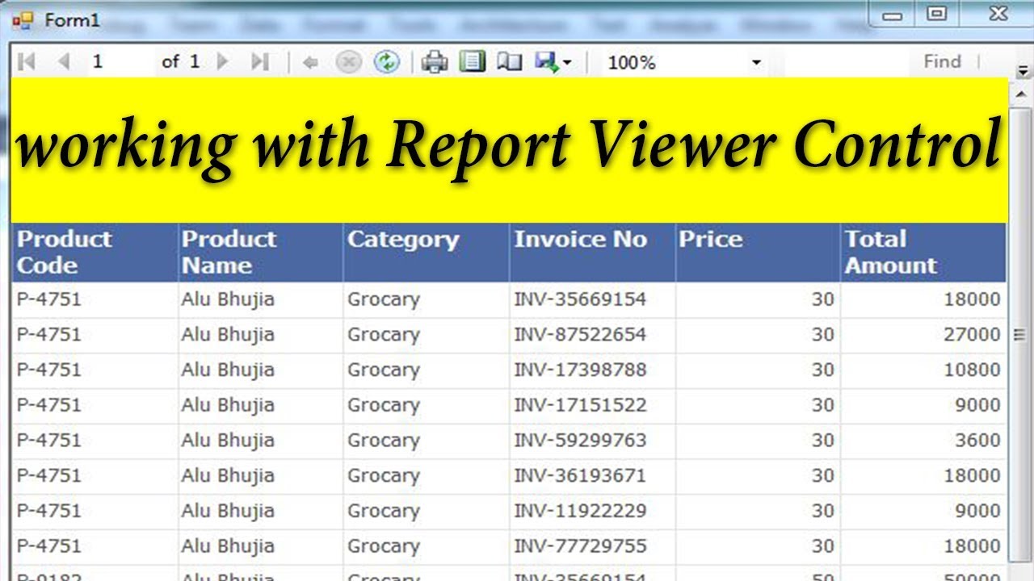Select the invoice INV-36193671 cell

tap(593, 475)
